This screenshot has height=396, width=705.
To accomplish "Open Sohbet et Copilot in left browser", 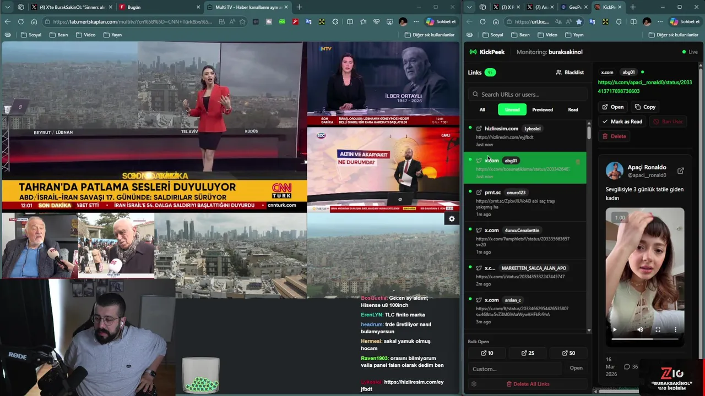I will [x=441, y=21].
